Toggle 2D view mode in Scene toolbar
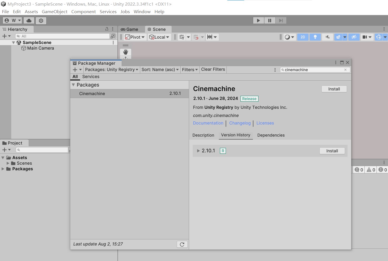The height and width of the screenshot is (261, 388). pyautogui.click(x=303, y=37)
